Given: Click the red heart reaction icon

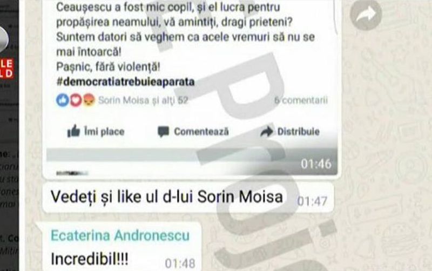Looking at the screenshot, I should [x=76, y=100].
